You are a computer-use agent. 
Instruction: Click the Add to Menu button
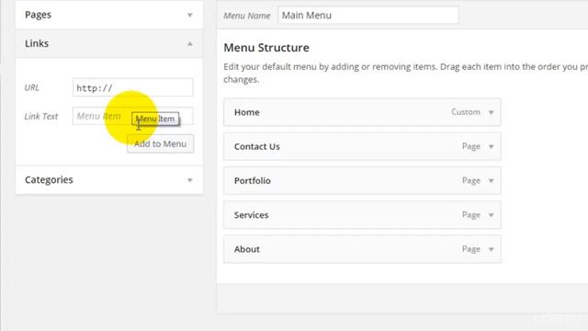161,143
